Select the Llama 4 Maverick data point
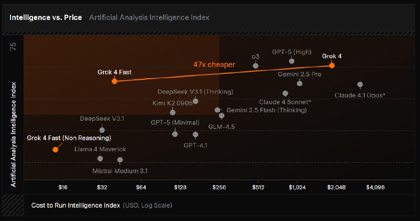 (x=100, y=159)
